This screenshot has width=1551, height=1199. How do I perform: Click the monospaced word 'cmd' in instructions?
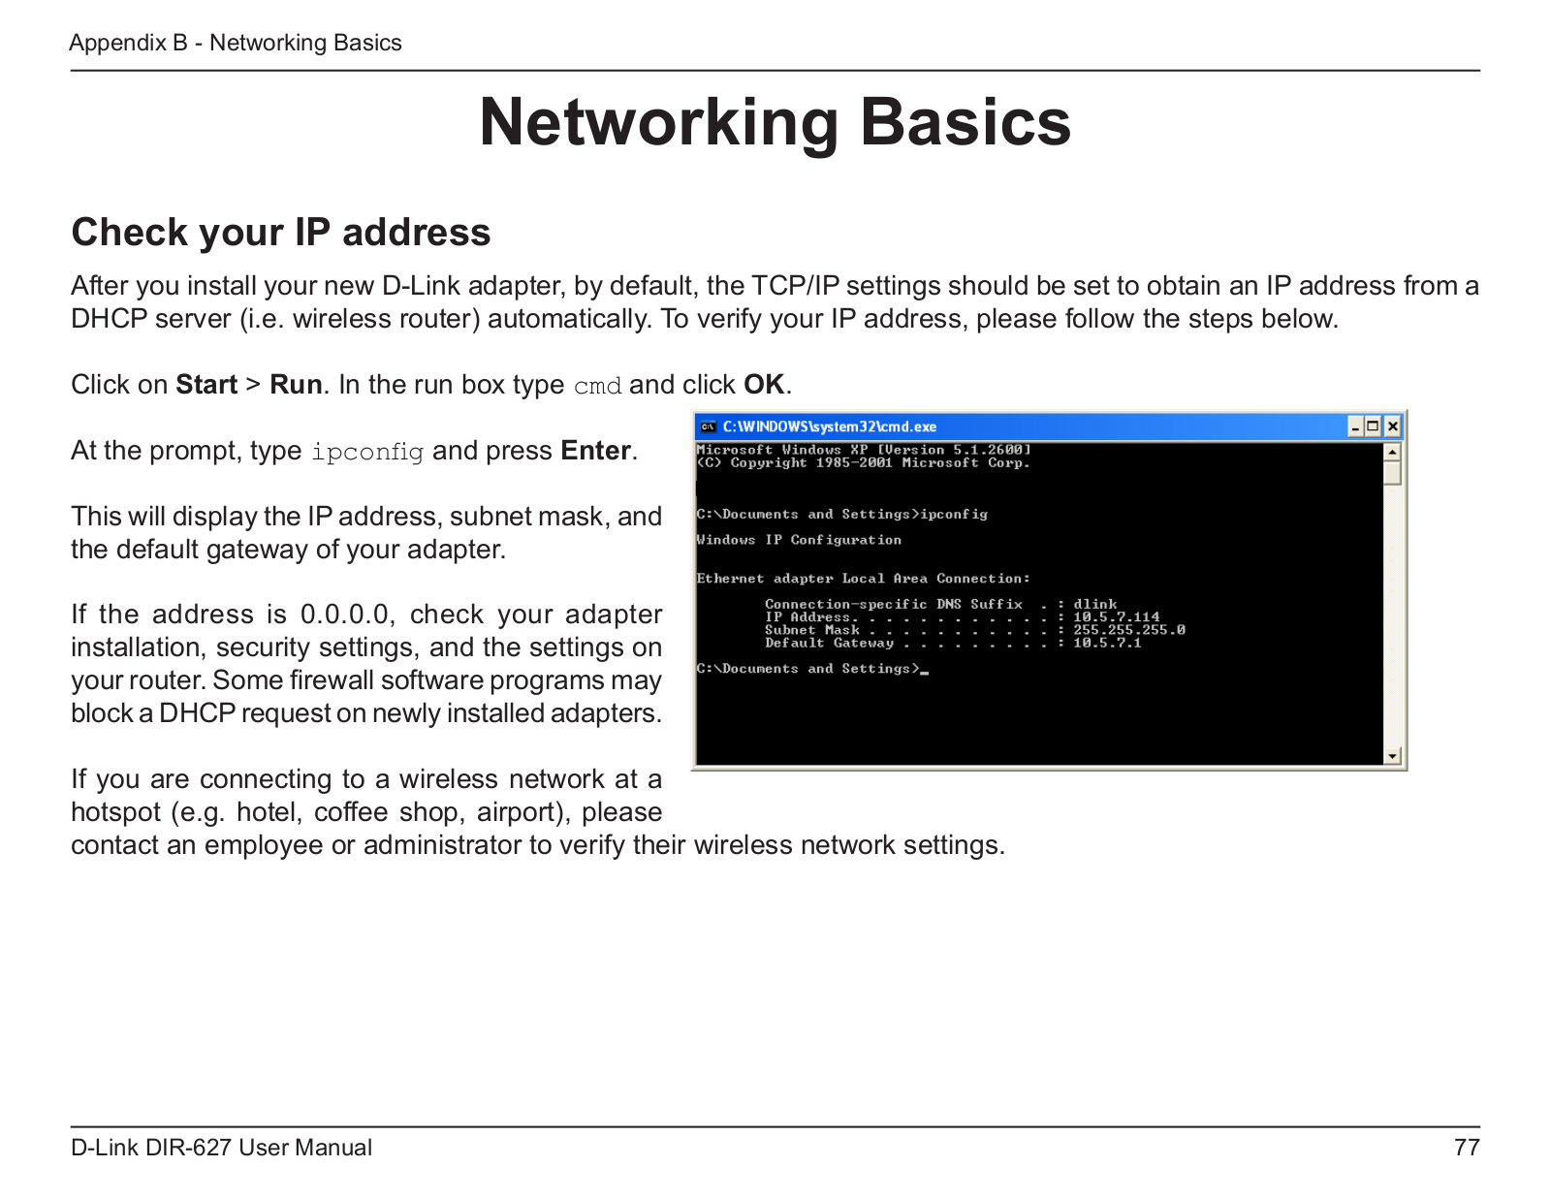[598, 386]
